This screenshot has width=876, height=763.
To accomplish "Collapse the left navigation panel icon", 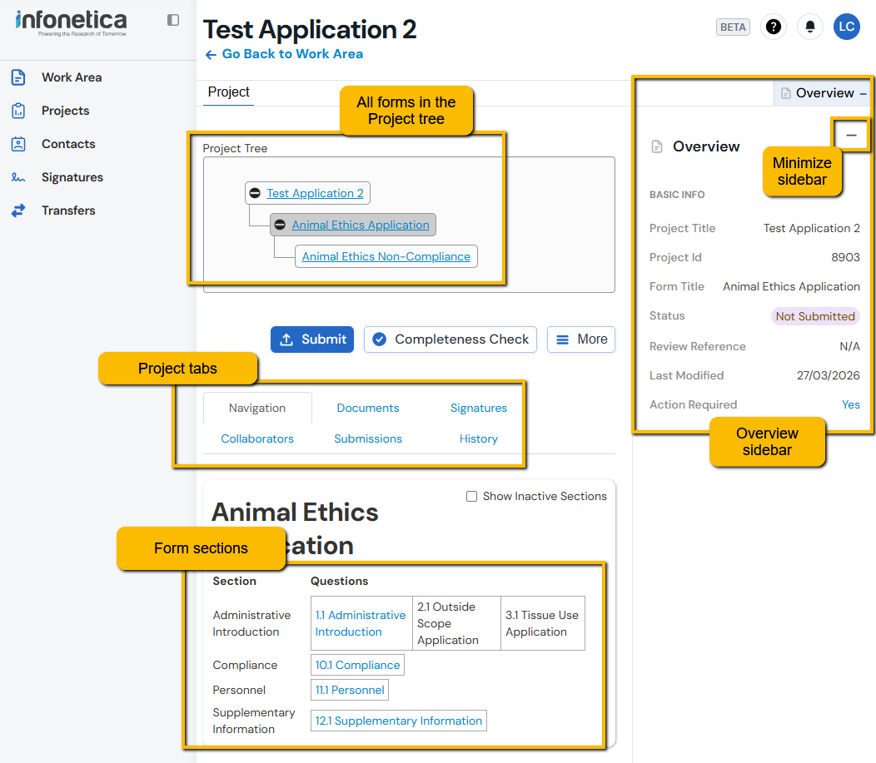I will tap(173, 20).
